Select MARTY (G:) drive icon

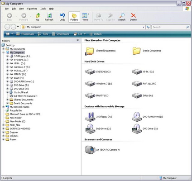click(x=90, y=95)
